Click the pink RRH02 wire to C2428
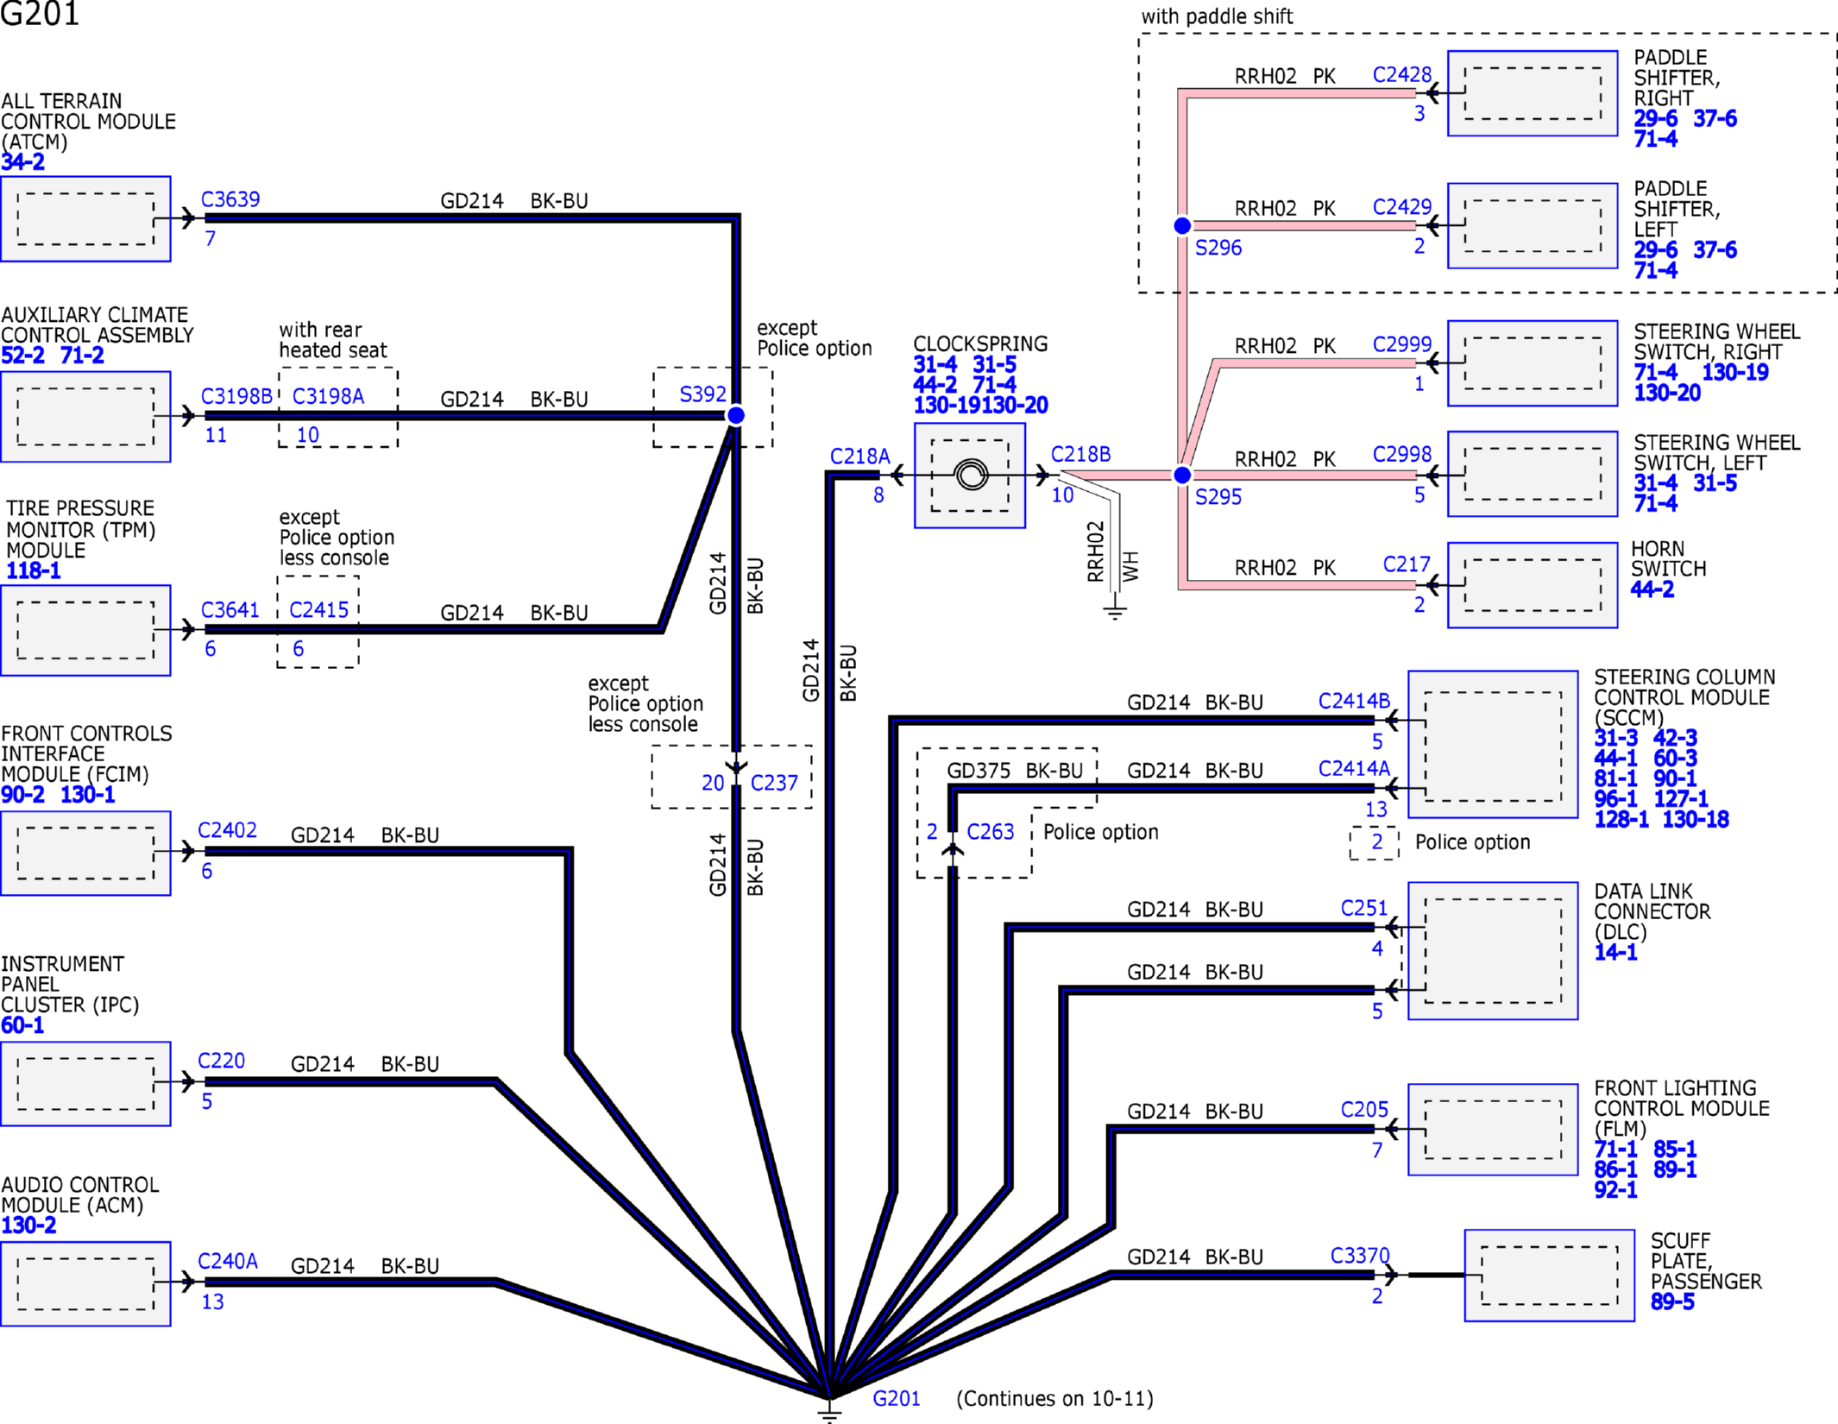 pos(1294,93)
